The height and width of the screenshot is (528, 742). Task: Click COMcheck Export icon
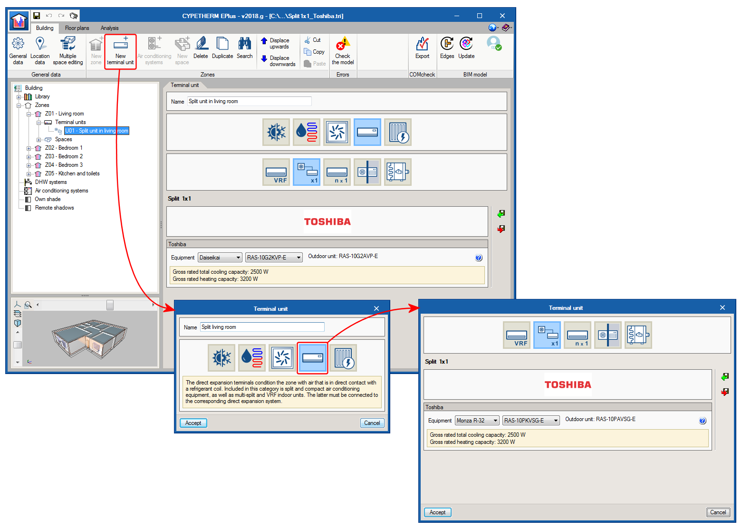coord(422,48)
